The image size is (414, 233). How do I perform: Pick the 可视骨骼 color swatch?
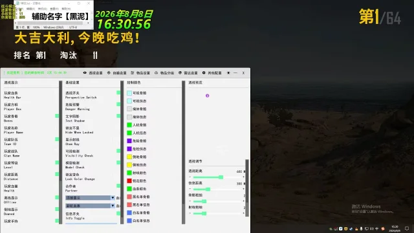129,93
